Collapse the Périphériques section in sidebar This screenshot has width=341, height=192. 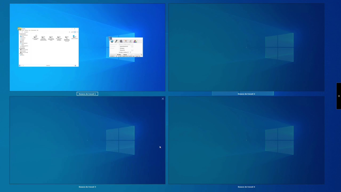19,48
